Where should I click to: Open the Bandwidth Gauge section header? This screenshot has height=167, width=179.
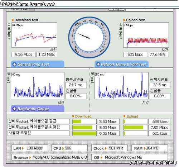pyautogui.click(x=38, y=109)
